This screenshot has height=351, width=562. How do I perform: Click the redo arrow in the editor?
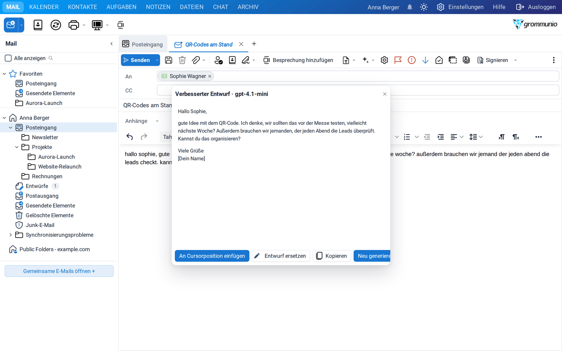(144, 137)
